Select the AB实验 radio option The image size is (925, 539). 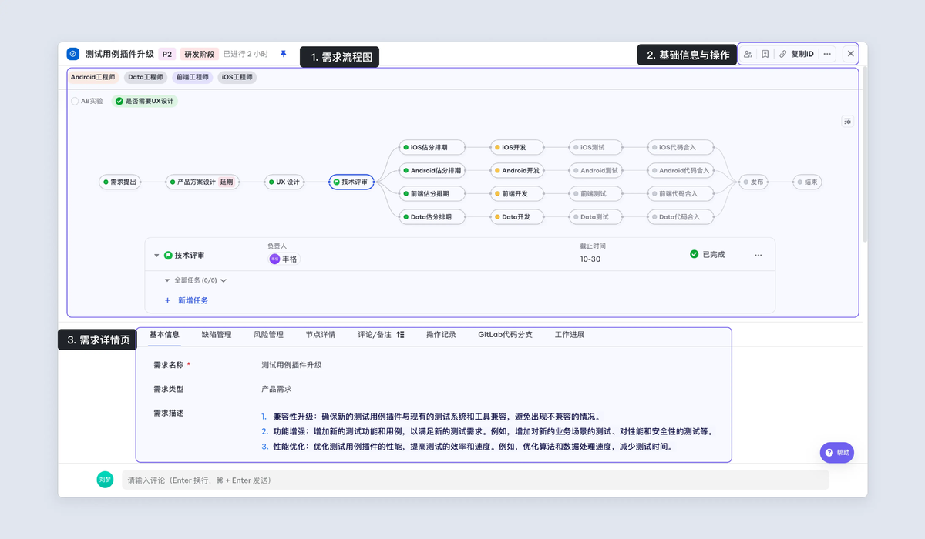pos(75,101)
